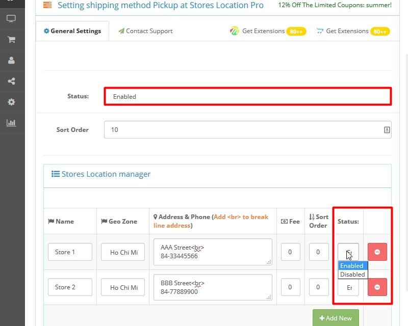Viewport: 408px width, 326px height.
Task: Click the Store 2 Geo Zone field
Action: point(123,287)
